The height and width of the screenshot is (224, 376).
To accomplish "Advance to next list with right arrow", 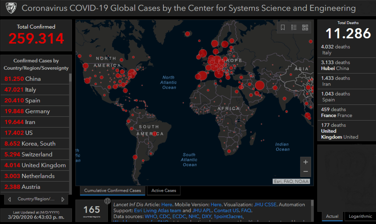I will pyautogui.click(x=63, y=199).
